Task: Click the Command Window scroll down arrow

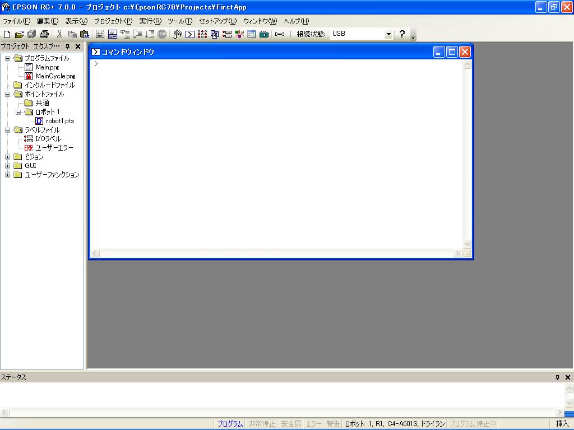Action: coord(467,244)
